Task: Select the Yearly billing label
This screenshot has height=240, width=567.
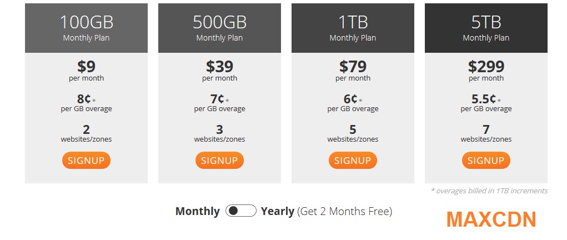Action: [x=277, y=211]
